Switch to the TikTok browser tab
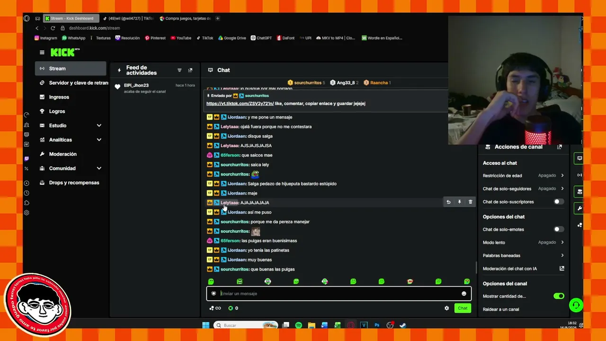The height and width of the screenshot is (341, 606). point(128,18)
